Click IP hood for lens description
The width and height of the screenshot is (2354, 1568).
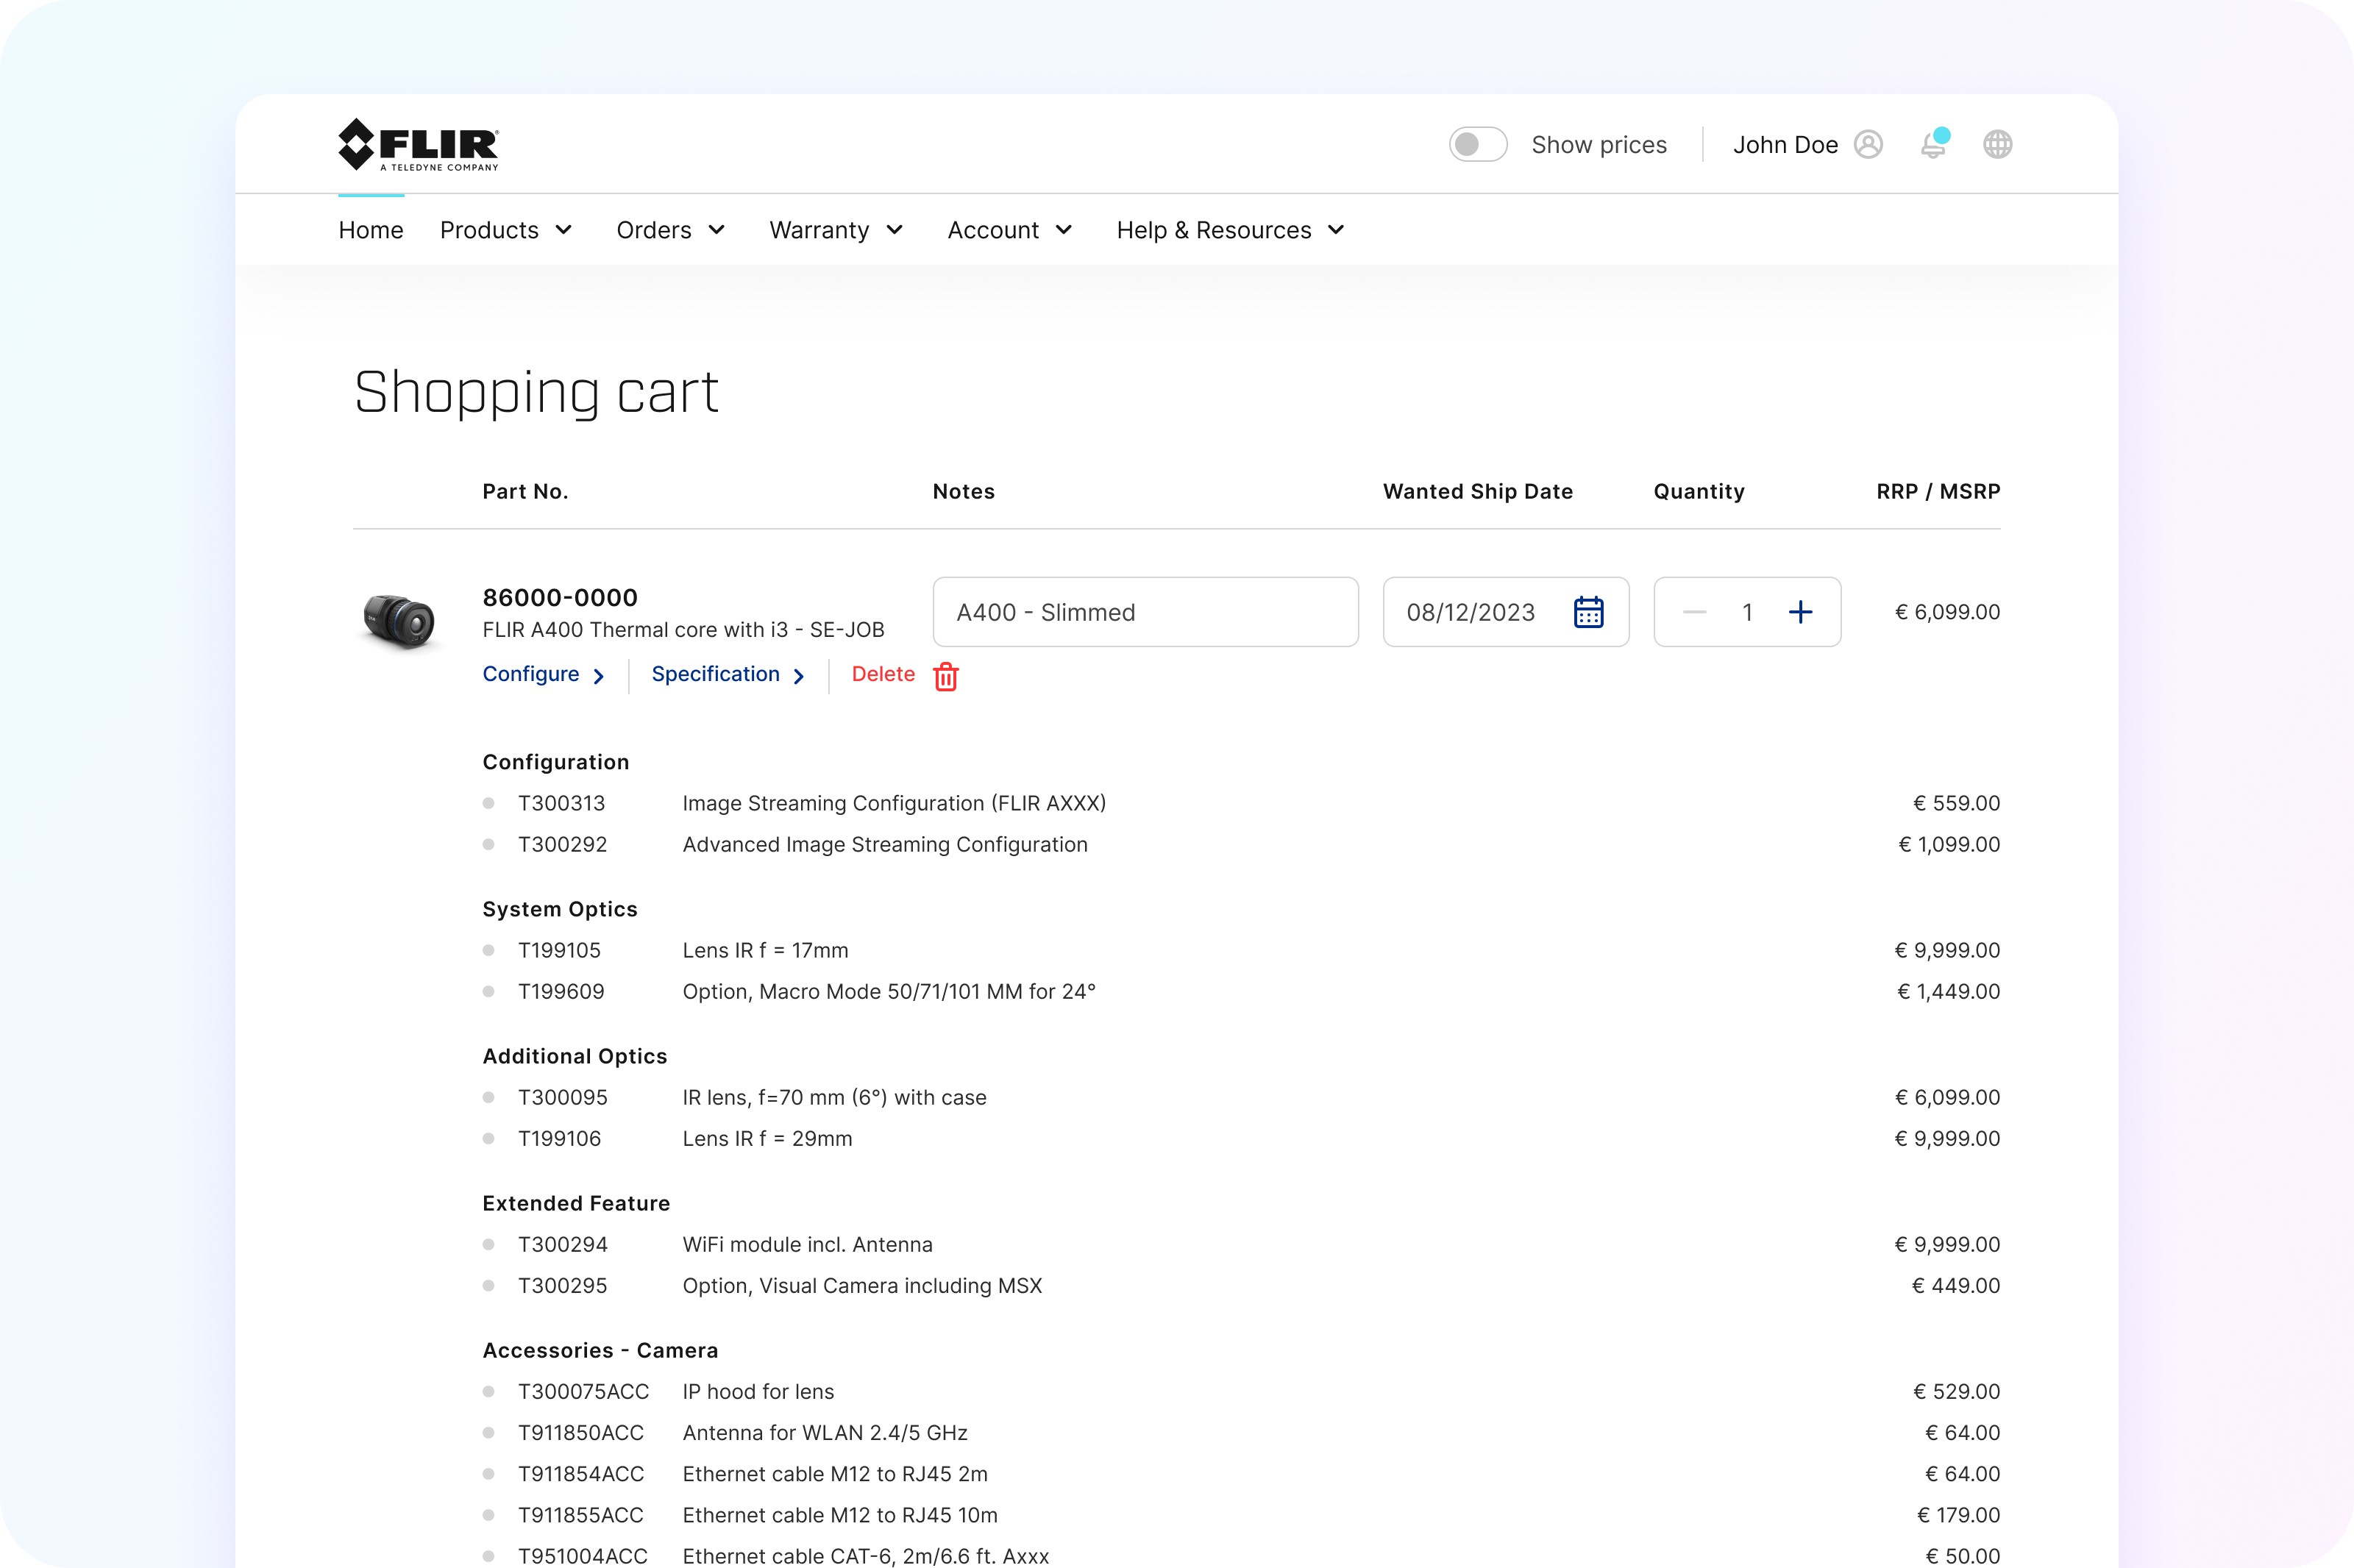758,1391
